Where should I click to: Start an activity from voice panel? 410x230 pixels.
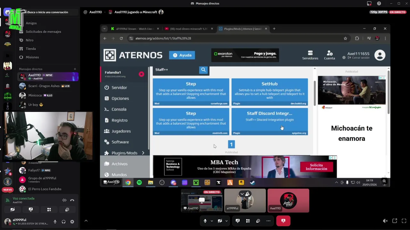tap(49, 210)
